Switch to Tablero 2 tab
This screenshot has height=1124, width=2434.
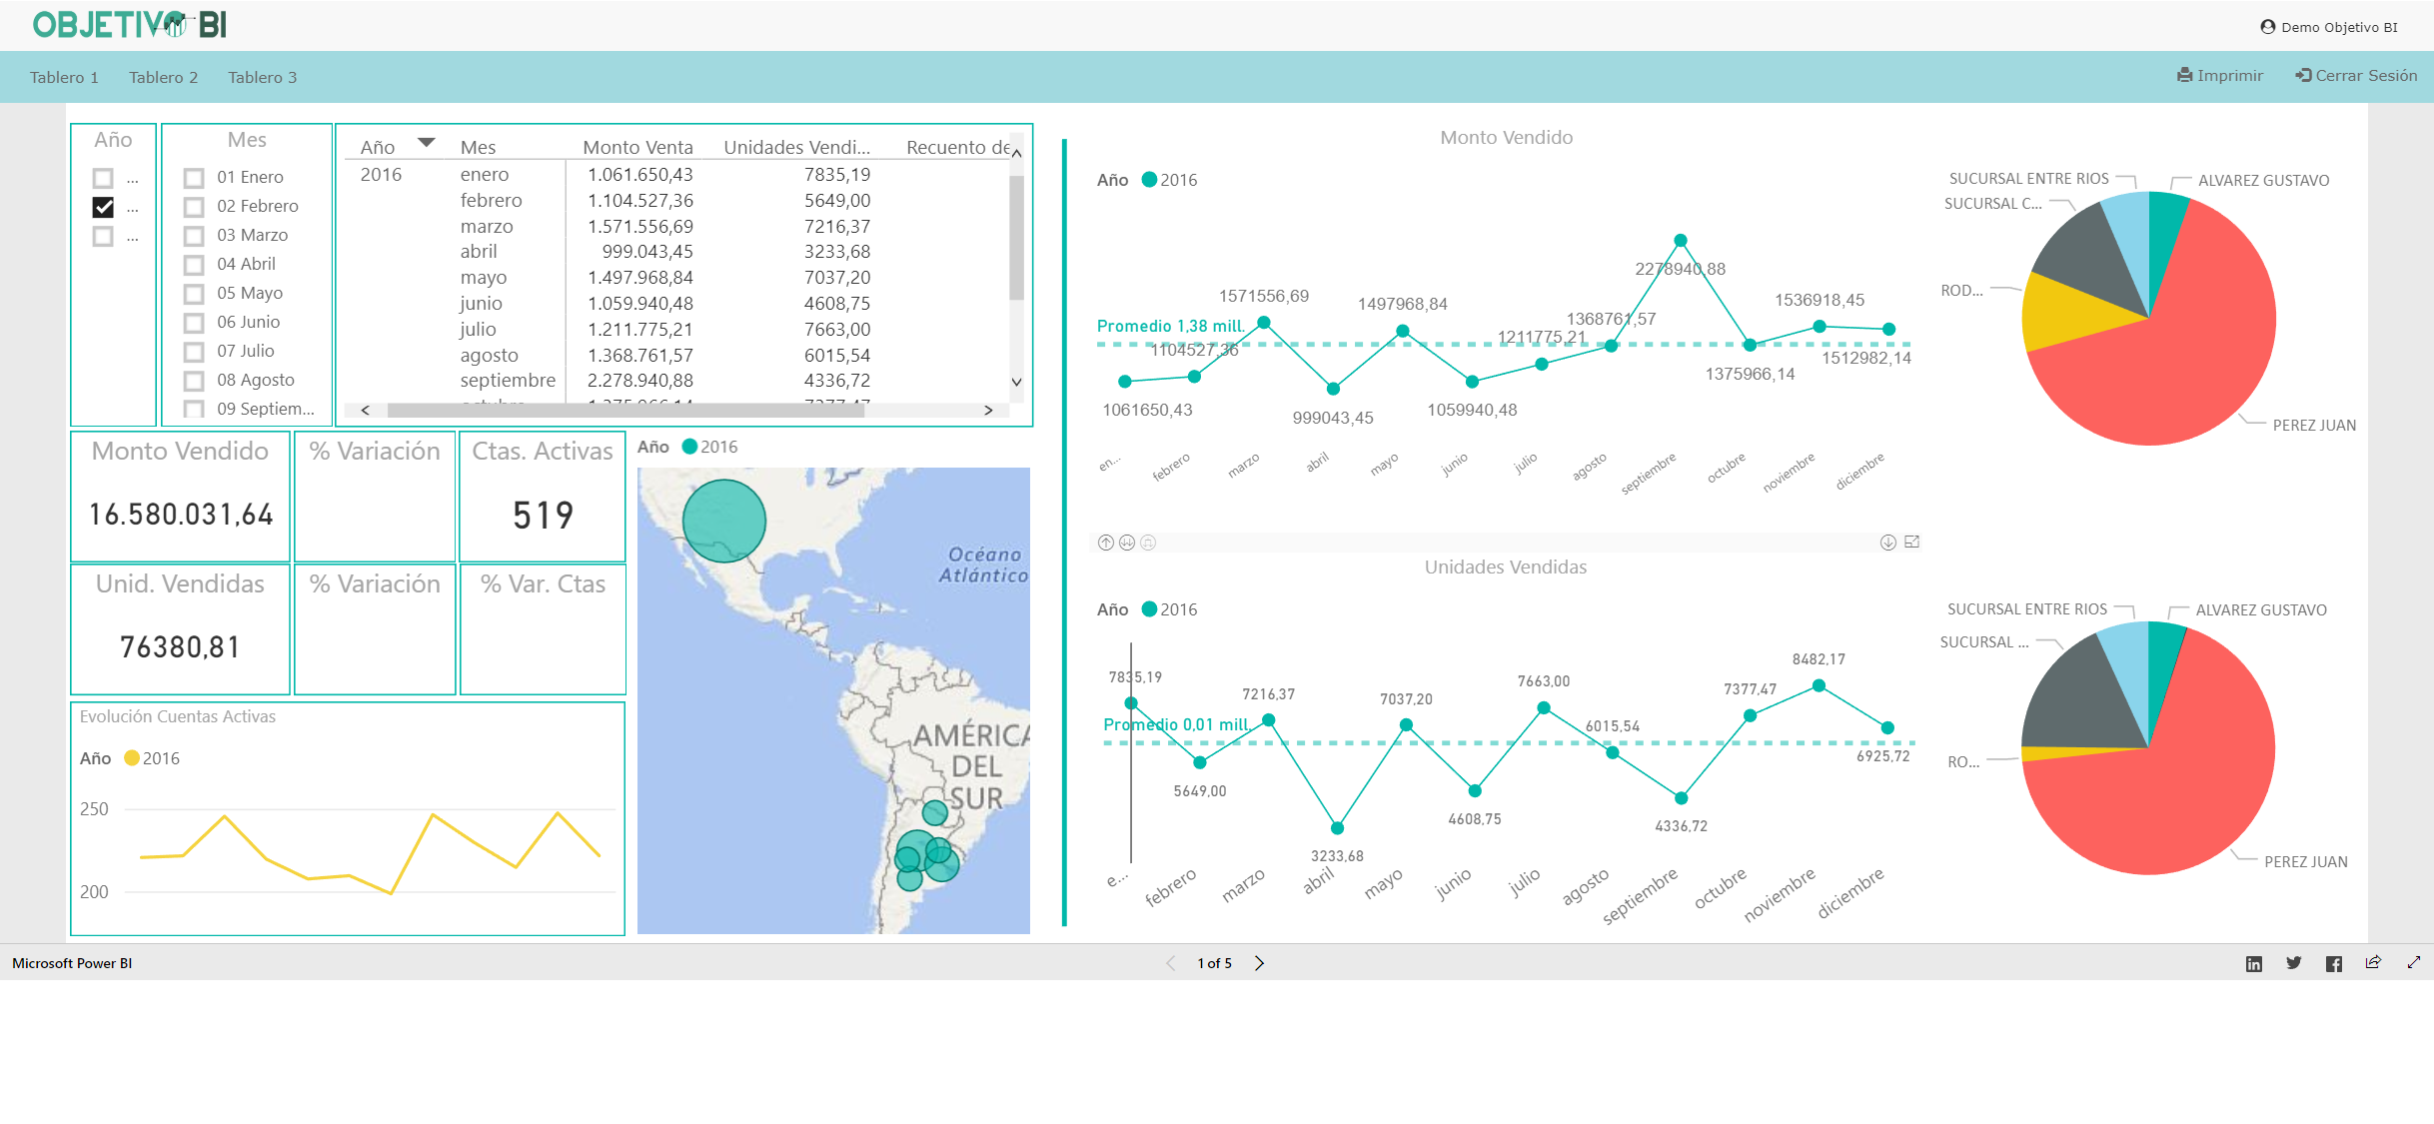pos(164,77)
